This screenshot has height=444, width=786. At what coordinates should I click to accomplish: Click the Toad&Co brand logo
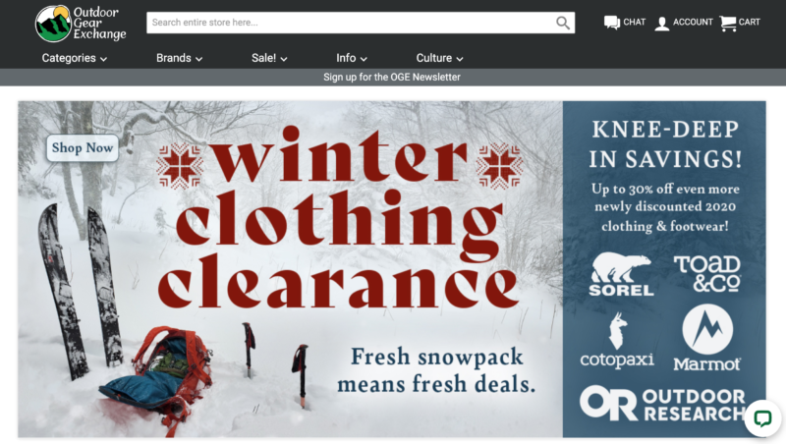coord(706,274)
